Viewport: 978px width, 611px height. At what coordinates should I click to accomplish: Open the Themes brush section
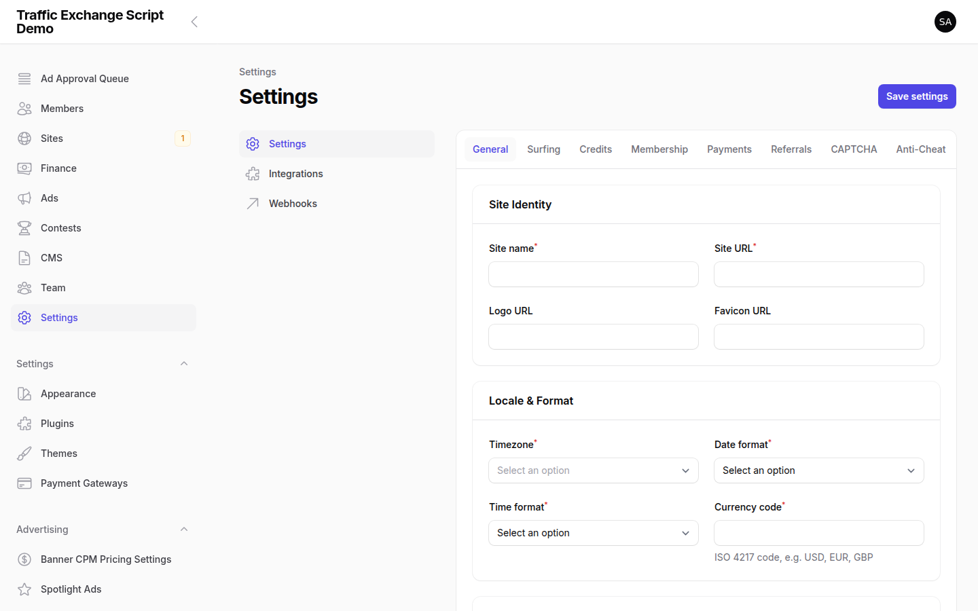59,453
